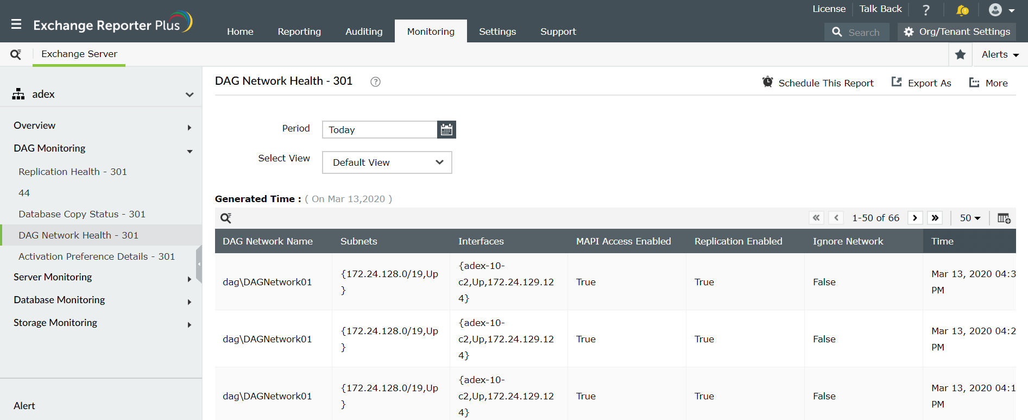1028x420 pixels.
Task: Click the magnifier icon in Search box
Action: coord(837,32)
